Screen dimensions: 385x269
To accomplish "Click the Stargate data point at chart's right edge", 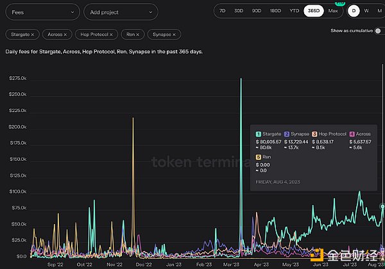I will click(382, 206).
